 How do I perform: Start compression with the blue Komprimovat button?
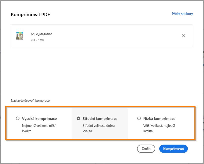click(x=173, y=149)
